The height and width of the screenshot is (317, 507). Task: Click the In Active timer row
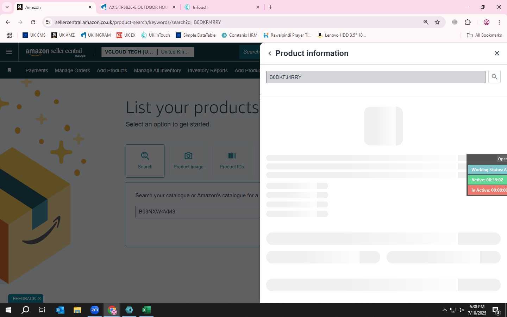(487, 190)
